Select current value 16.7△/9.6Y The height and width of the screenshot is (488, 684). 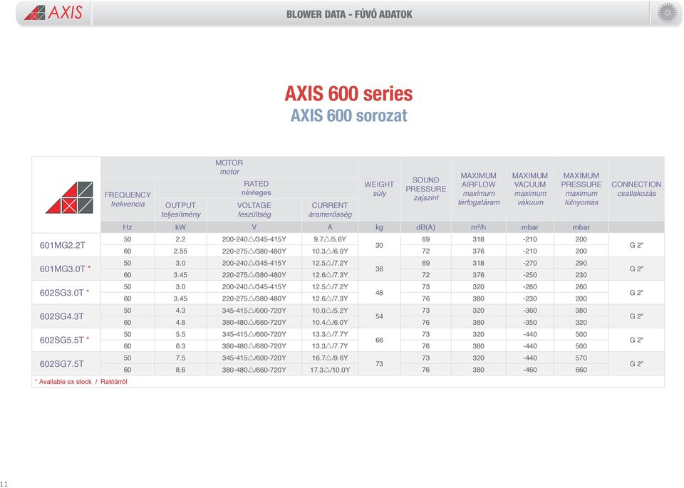(x=330, y=358)
